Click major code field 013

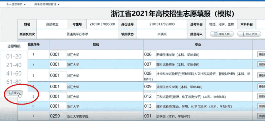150,106
